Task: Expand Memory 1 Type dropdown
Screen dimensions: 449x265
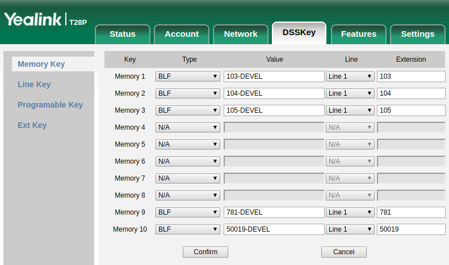Action: [187, 76]
